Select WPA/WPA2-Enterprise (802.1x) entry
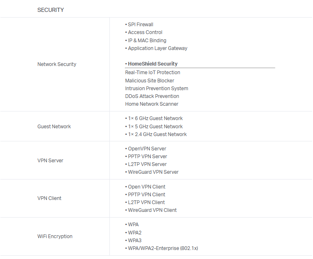This screenshot has height=259, width=313. pyautogui.click(x=163, y=248)
